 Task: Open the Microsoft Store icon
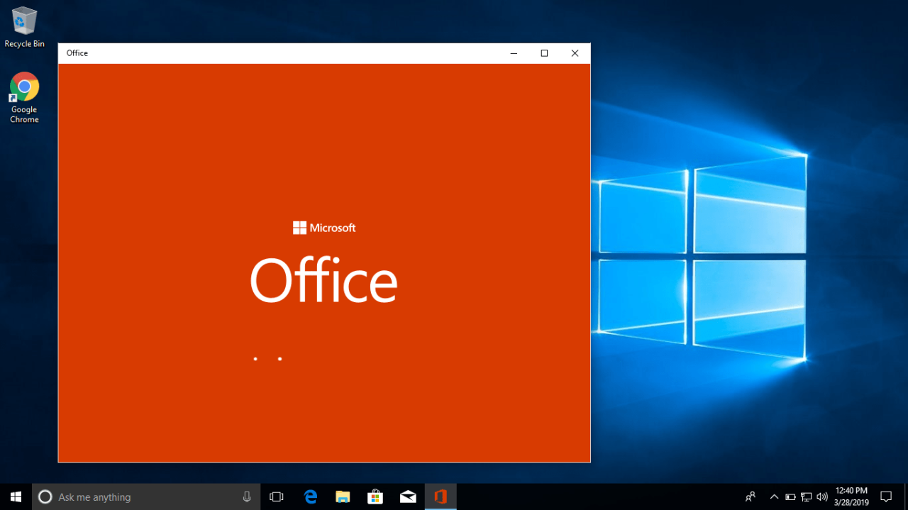(x=375, y=497)
